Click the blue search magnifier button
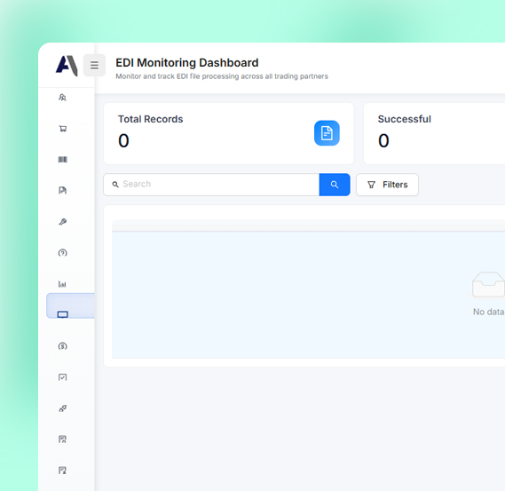 (x=335, y=185)
